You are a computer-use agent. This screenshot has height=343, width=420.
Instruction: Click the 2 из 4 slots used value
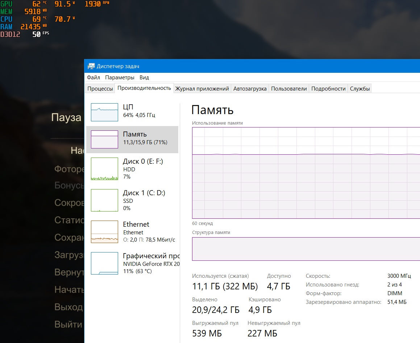pyautogui.click(x=395, y=285)
